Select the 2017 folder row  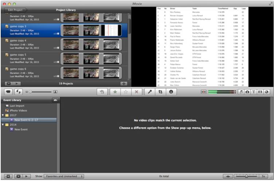[x=29, y=115]
